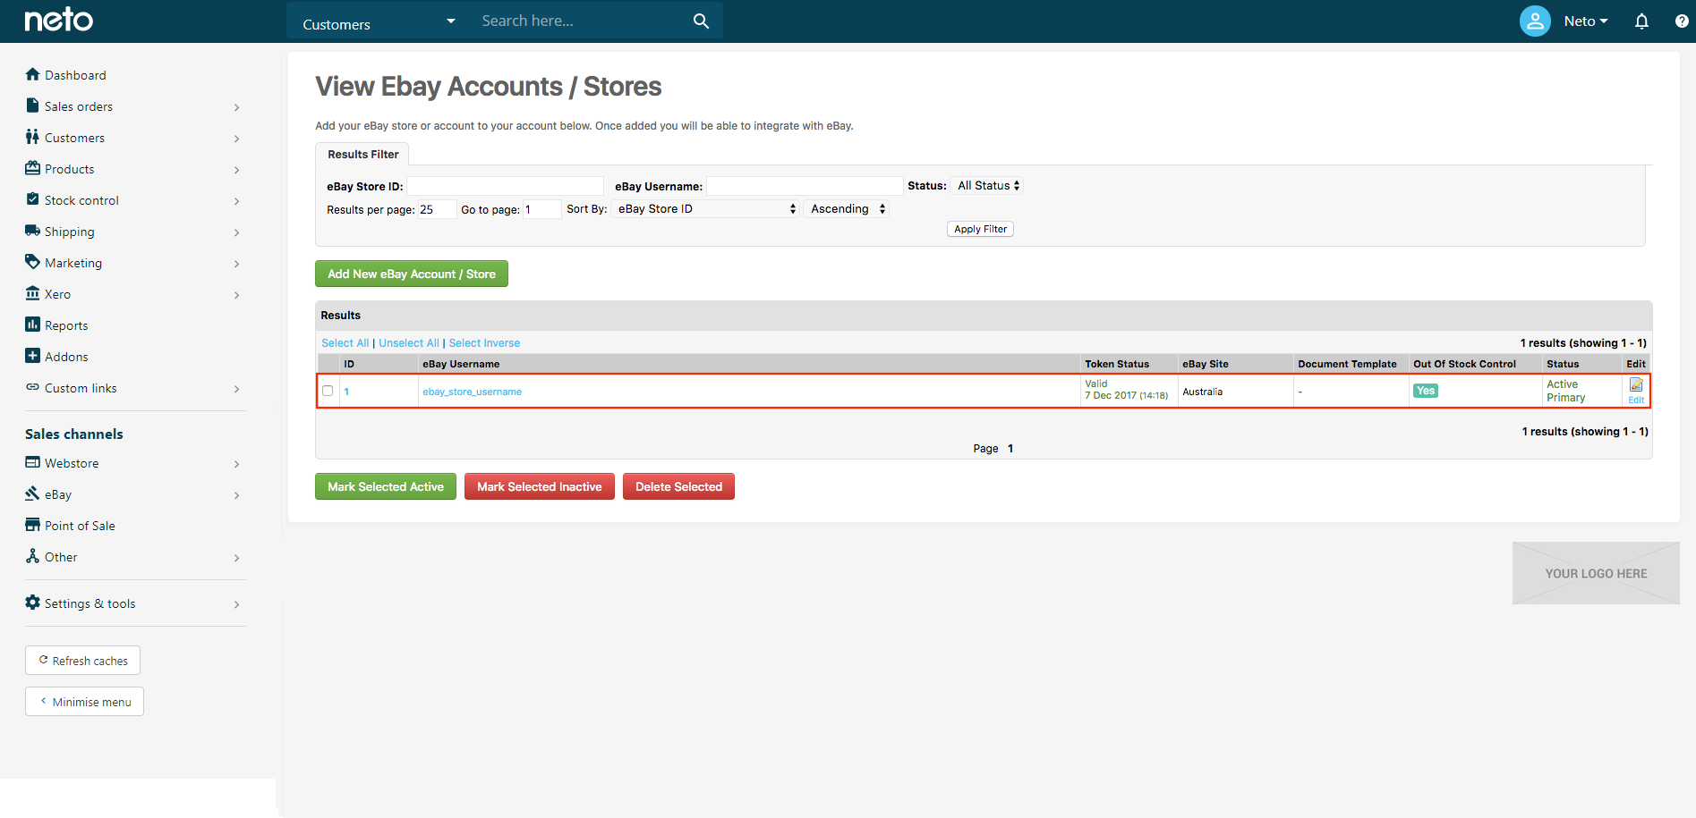Click the Go to page field

pyautogui.click(x=542, y=209)
